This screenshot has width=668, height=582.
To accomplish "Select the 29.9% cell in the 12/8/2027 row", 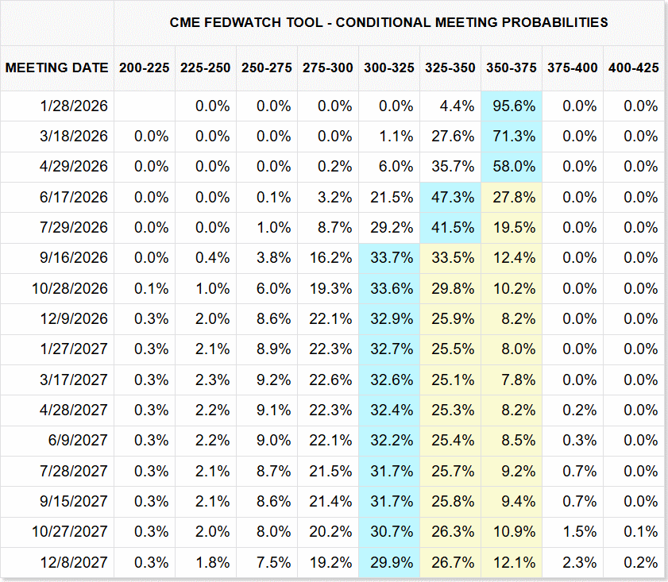I will coord(389,563).
